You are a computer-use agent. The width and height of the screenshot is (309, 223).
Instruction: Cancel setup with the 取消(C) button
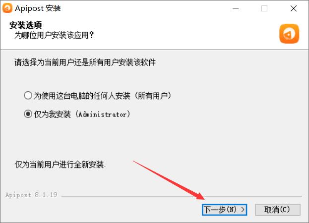[x=278, y=210]
